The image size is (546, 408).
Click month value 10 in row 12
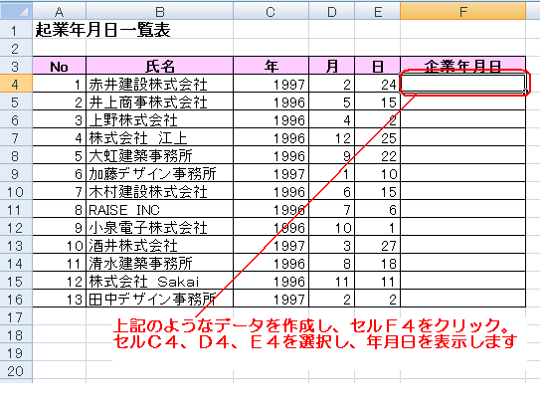point(332,227)
